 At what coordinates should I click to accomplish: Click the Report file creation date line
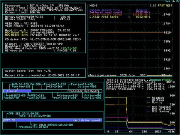(42, 75)
